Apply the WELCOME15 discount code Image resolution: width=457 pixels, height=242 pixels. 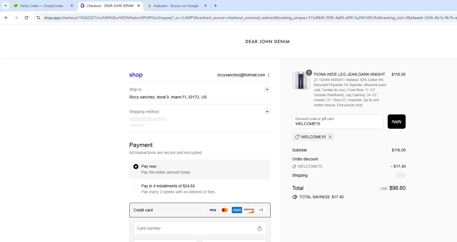coord(396,121)
